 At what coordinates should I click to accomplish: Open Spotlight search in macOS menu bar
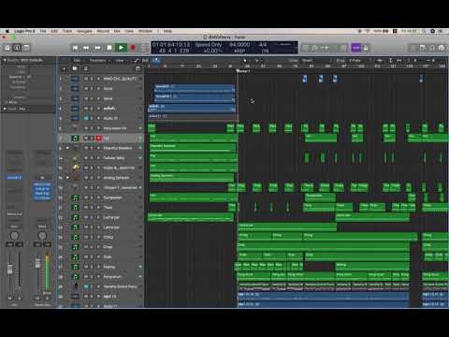[424, 31]
